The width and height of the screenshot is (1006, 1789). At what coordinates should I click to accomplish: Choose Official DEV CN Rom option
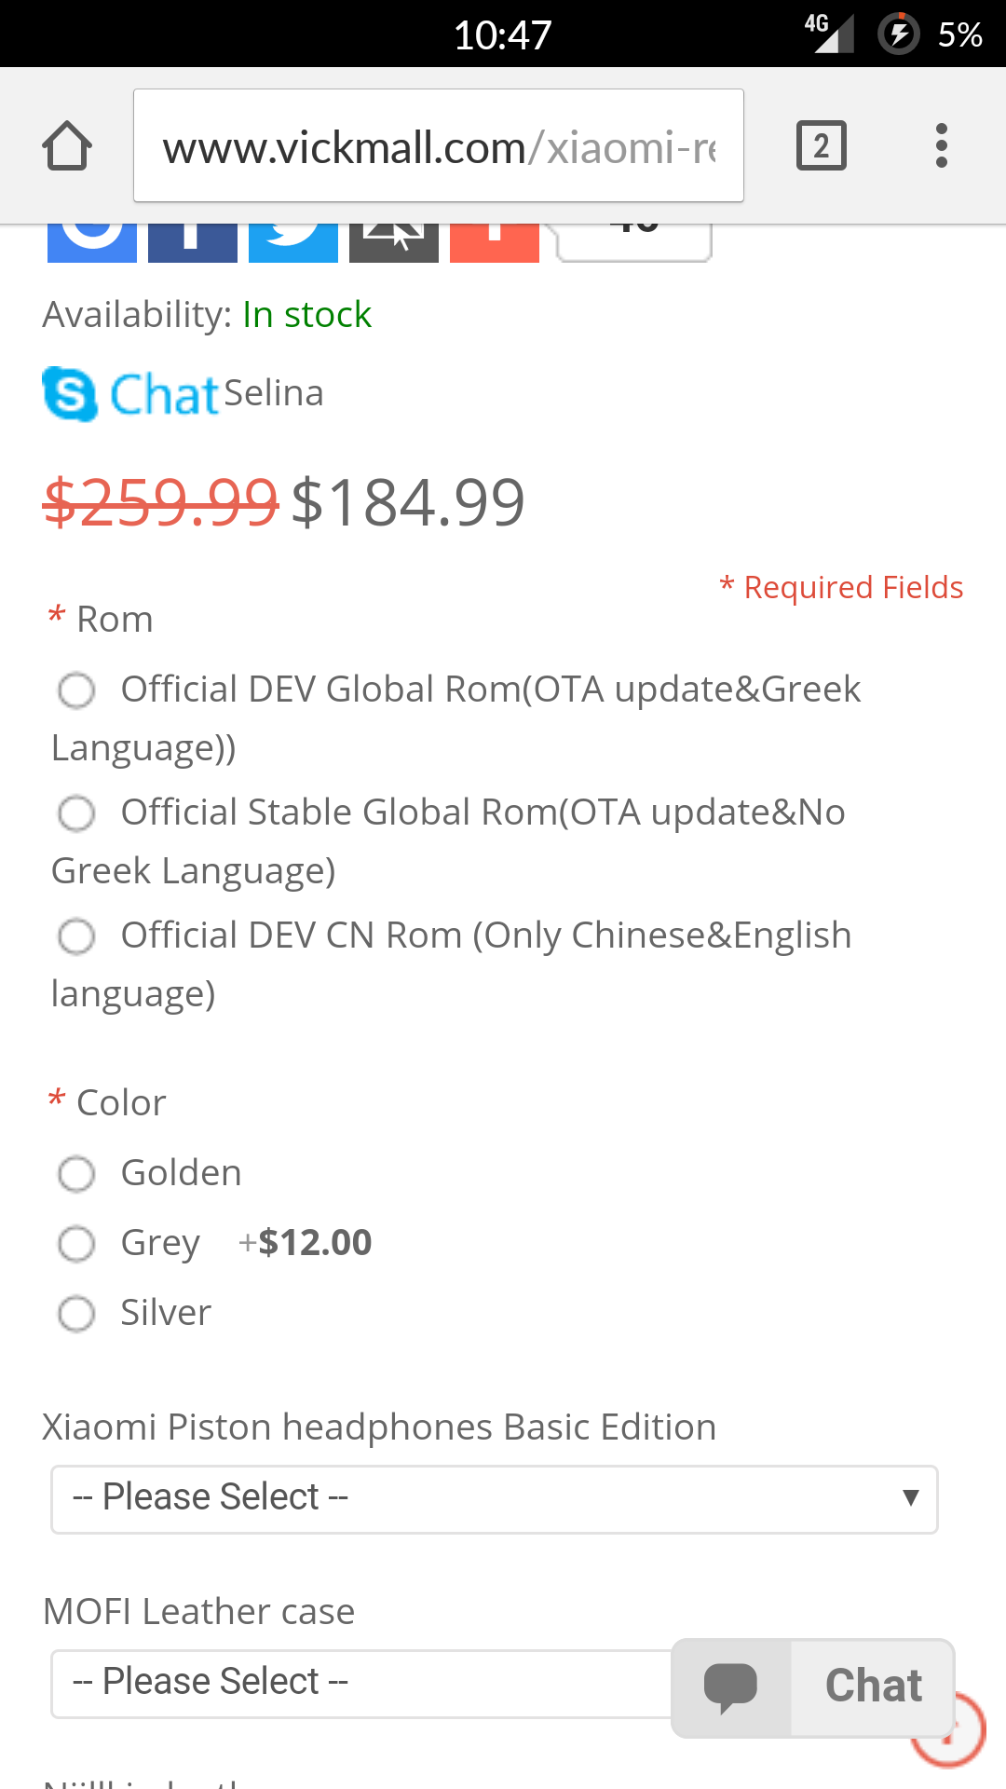tap(76, 936)
